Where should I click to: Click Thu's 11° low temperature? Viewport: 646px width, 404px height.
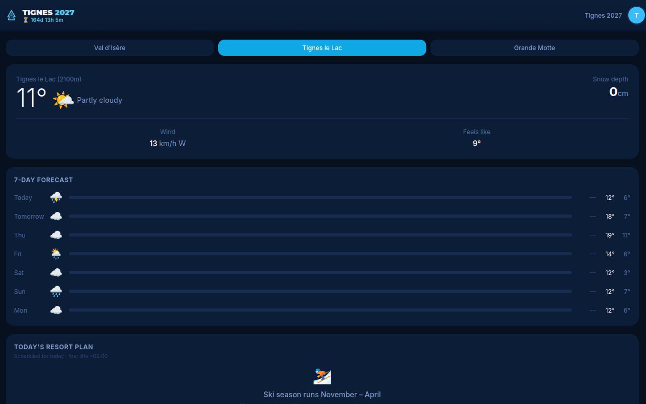click(x=626, y=235)
